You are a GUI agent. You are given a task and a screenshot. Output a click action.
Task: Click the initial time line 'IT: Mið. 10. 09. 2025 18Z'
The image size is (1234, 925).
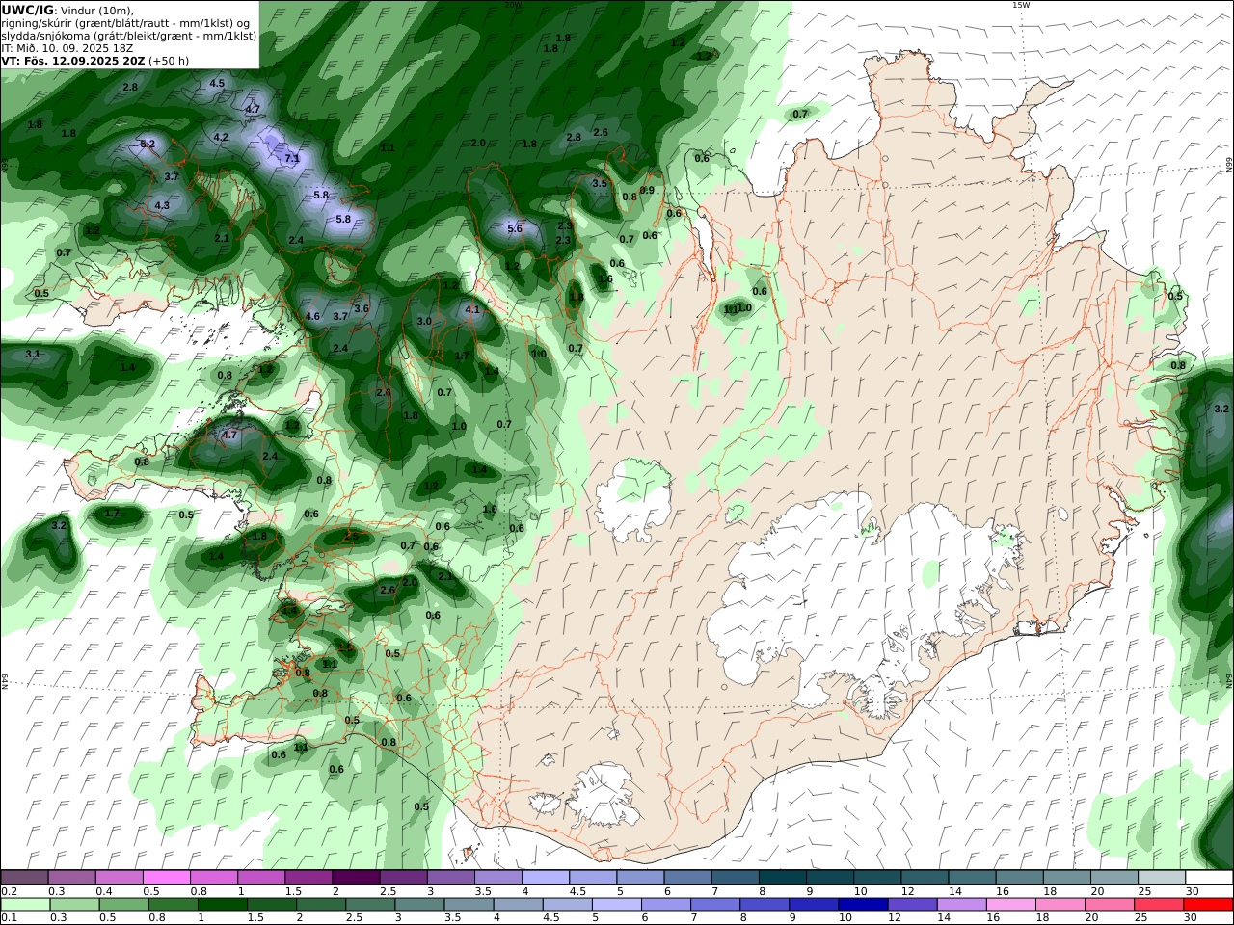[67, 47]
